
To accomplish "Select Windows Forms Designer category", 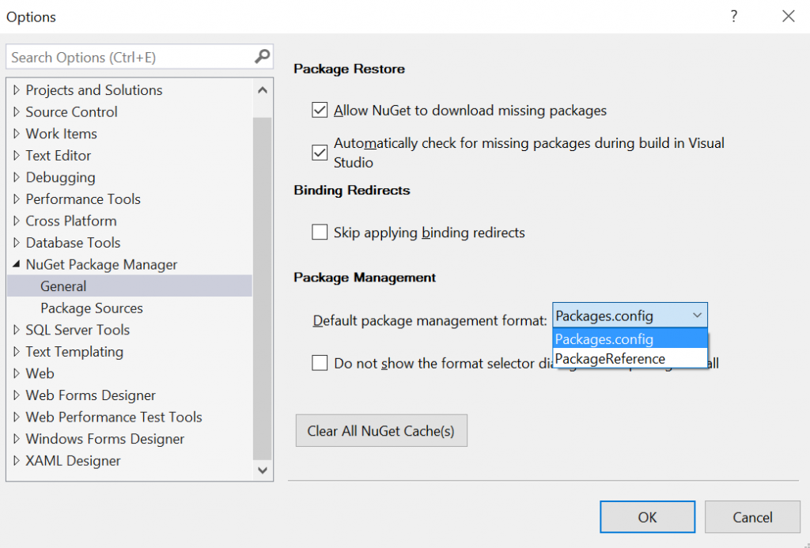I will (x=105, y=439).
